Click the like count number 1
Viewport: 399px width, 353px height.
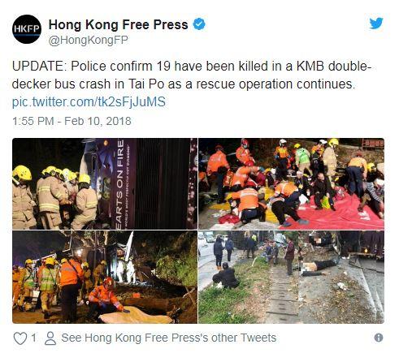click(x=33, y=338)
